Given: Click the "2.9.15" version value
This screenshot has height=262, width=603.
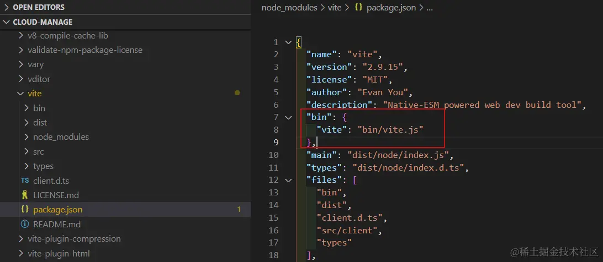Looking at the screenshot, I should 383,67.
